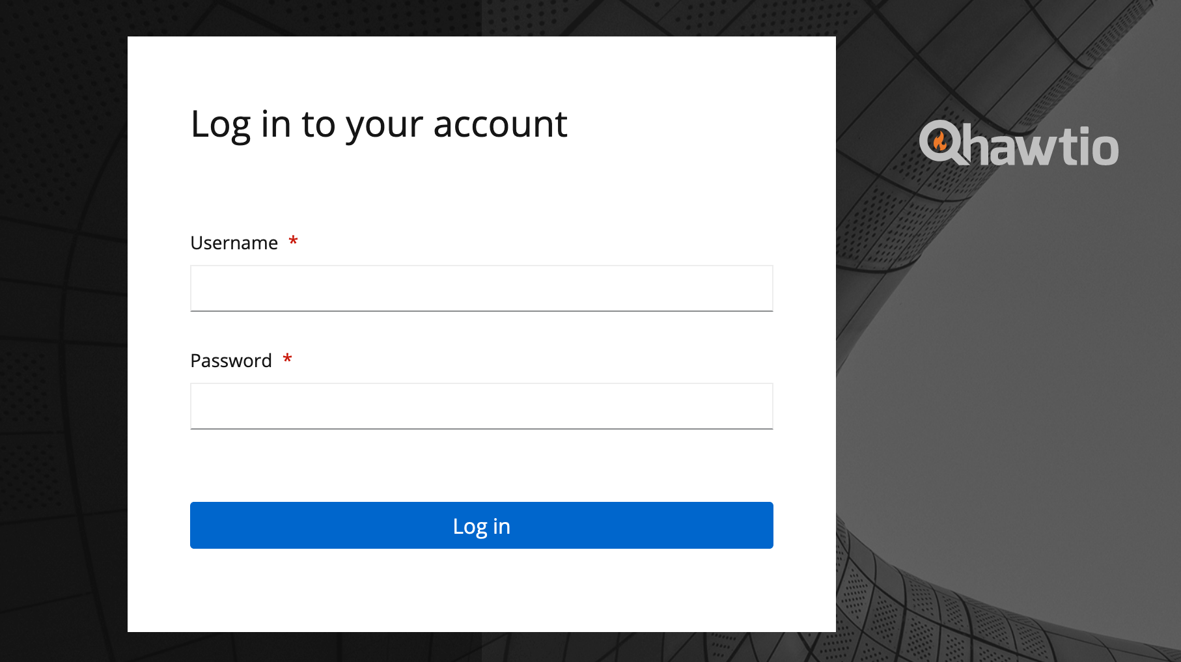Click the Username input field
This screenshot has height=662, width=1181.
481,288
